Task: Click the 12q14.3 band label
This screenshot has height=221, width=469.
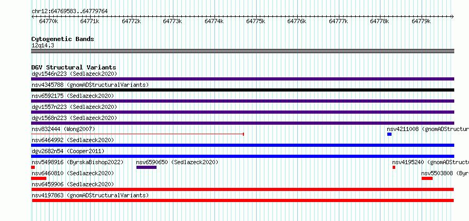Action: pyautogui.click(x=43, y=45)
